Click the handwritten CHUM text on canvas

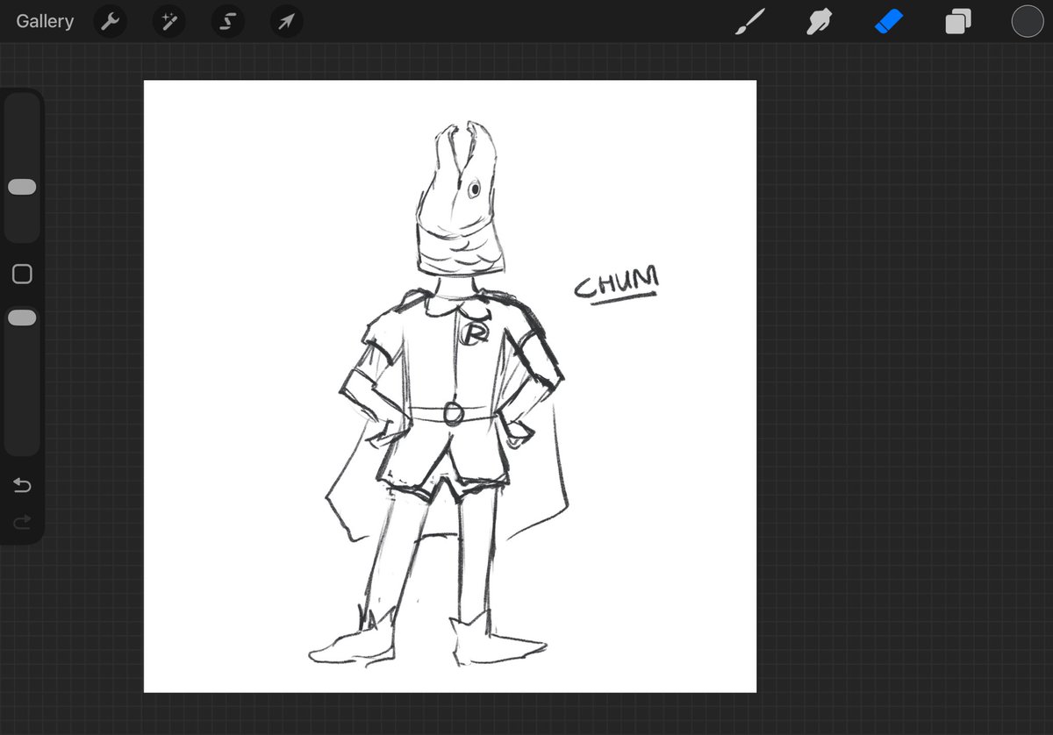point(616,284)
